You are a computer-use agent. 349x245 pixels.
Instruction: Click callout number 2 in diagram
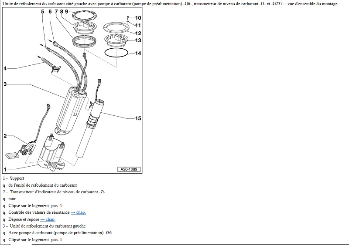[5, 136]
